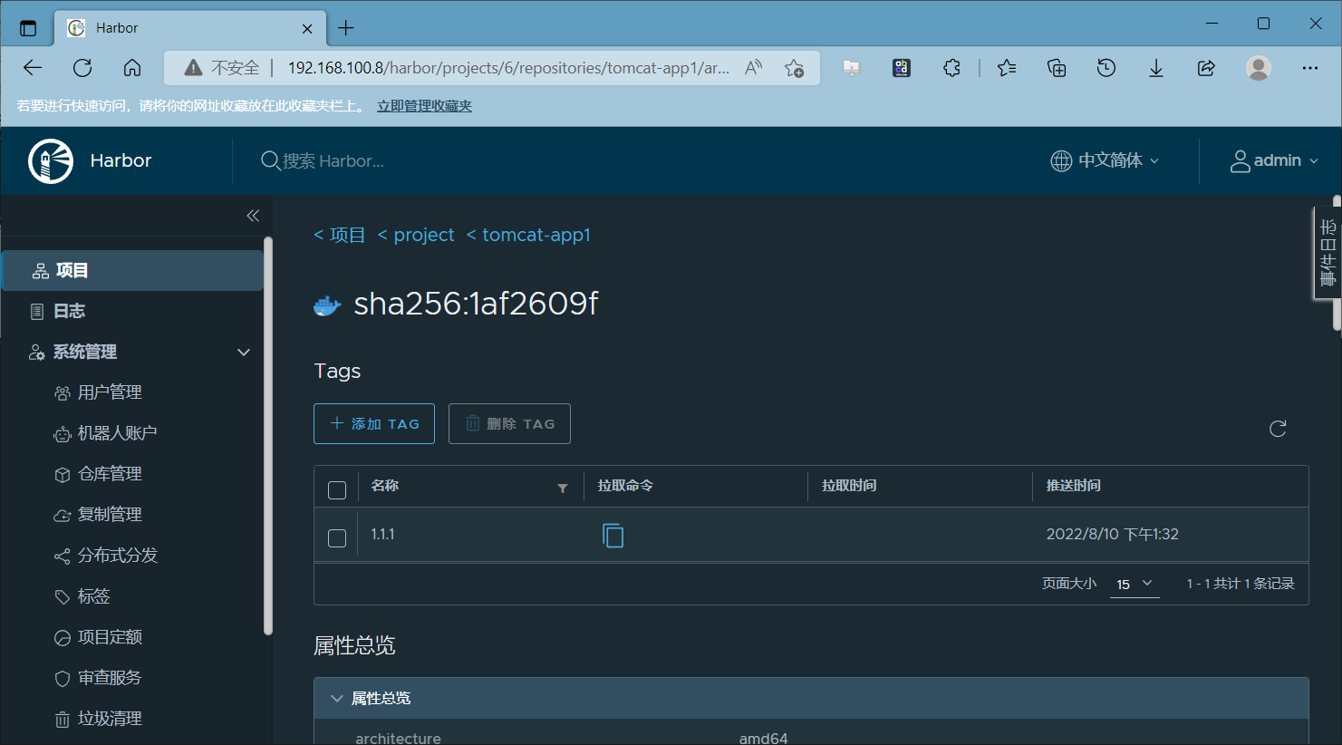The image size is (1342, 745).
Task: Click the tag name 1.1.1
Action: click(x=382, y=535)
